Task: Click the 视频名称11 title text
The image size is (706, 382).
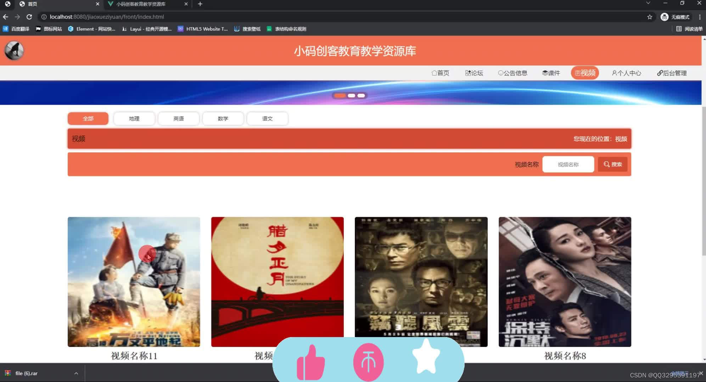Action: point(134,355)
